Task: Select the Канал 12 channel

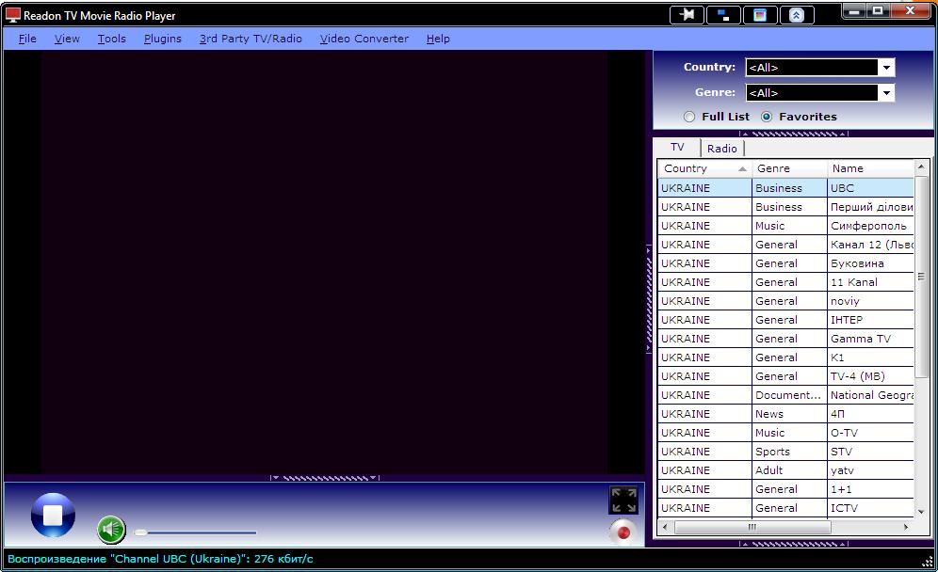Action: click(x=786, y=245)
